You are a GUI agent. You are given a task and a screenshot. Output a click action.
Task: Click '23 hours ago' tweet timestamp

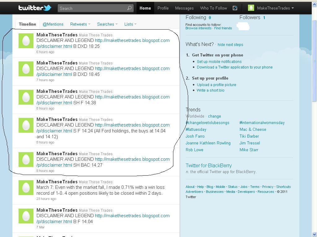(x=46, y=199)
